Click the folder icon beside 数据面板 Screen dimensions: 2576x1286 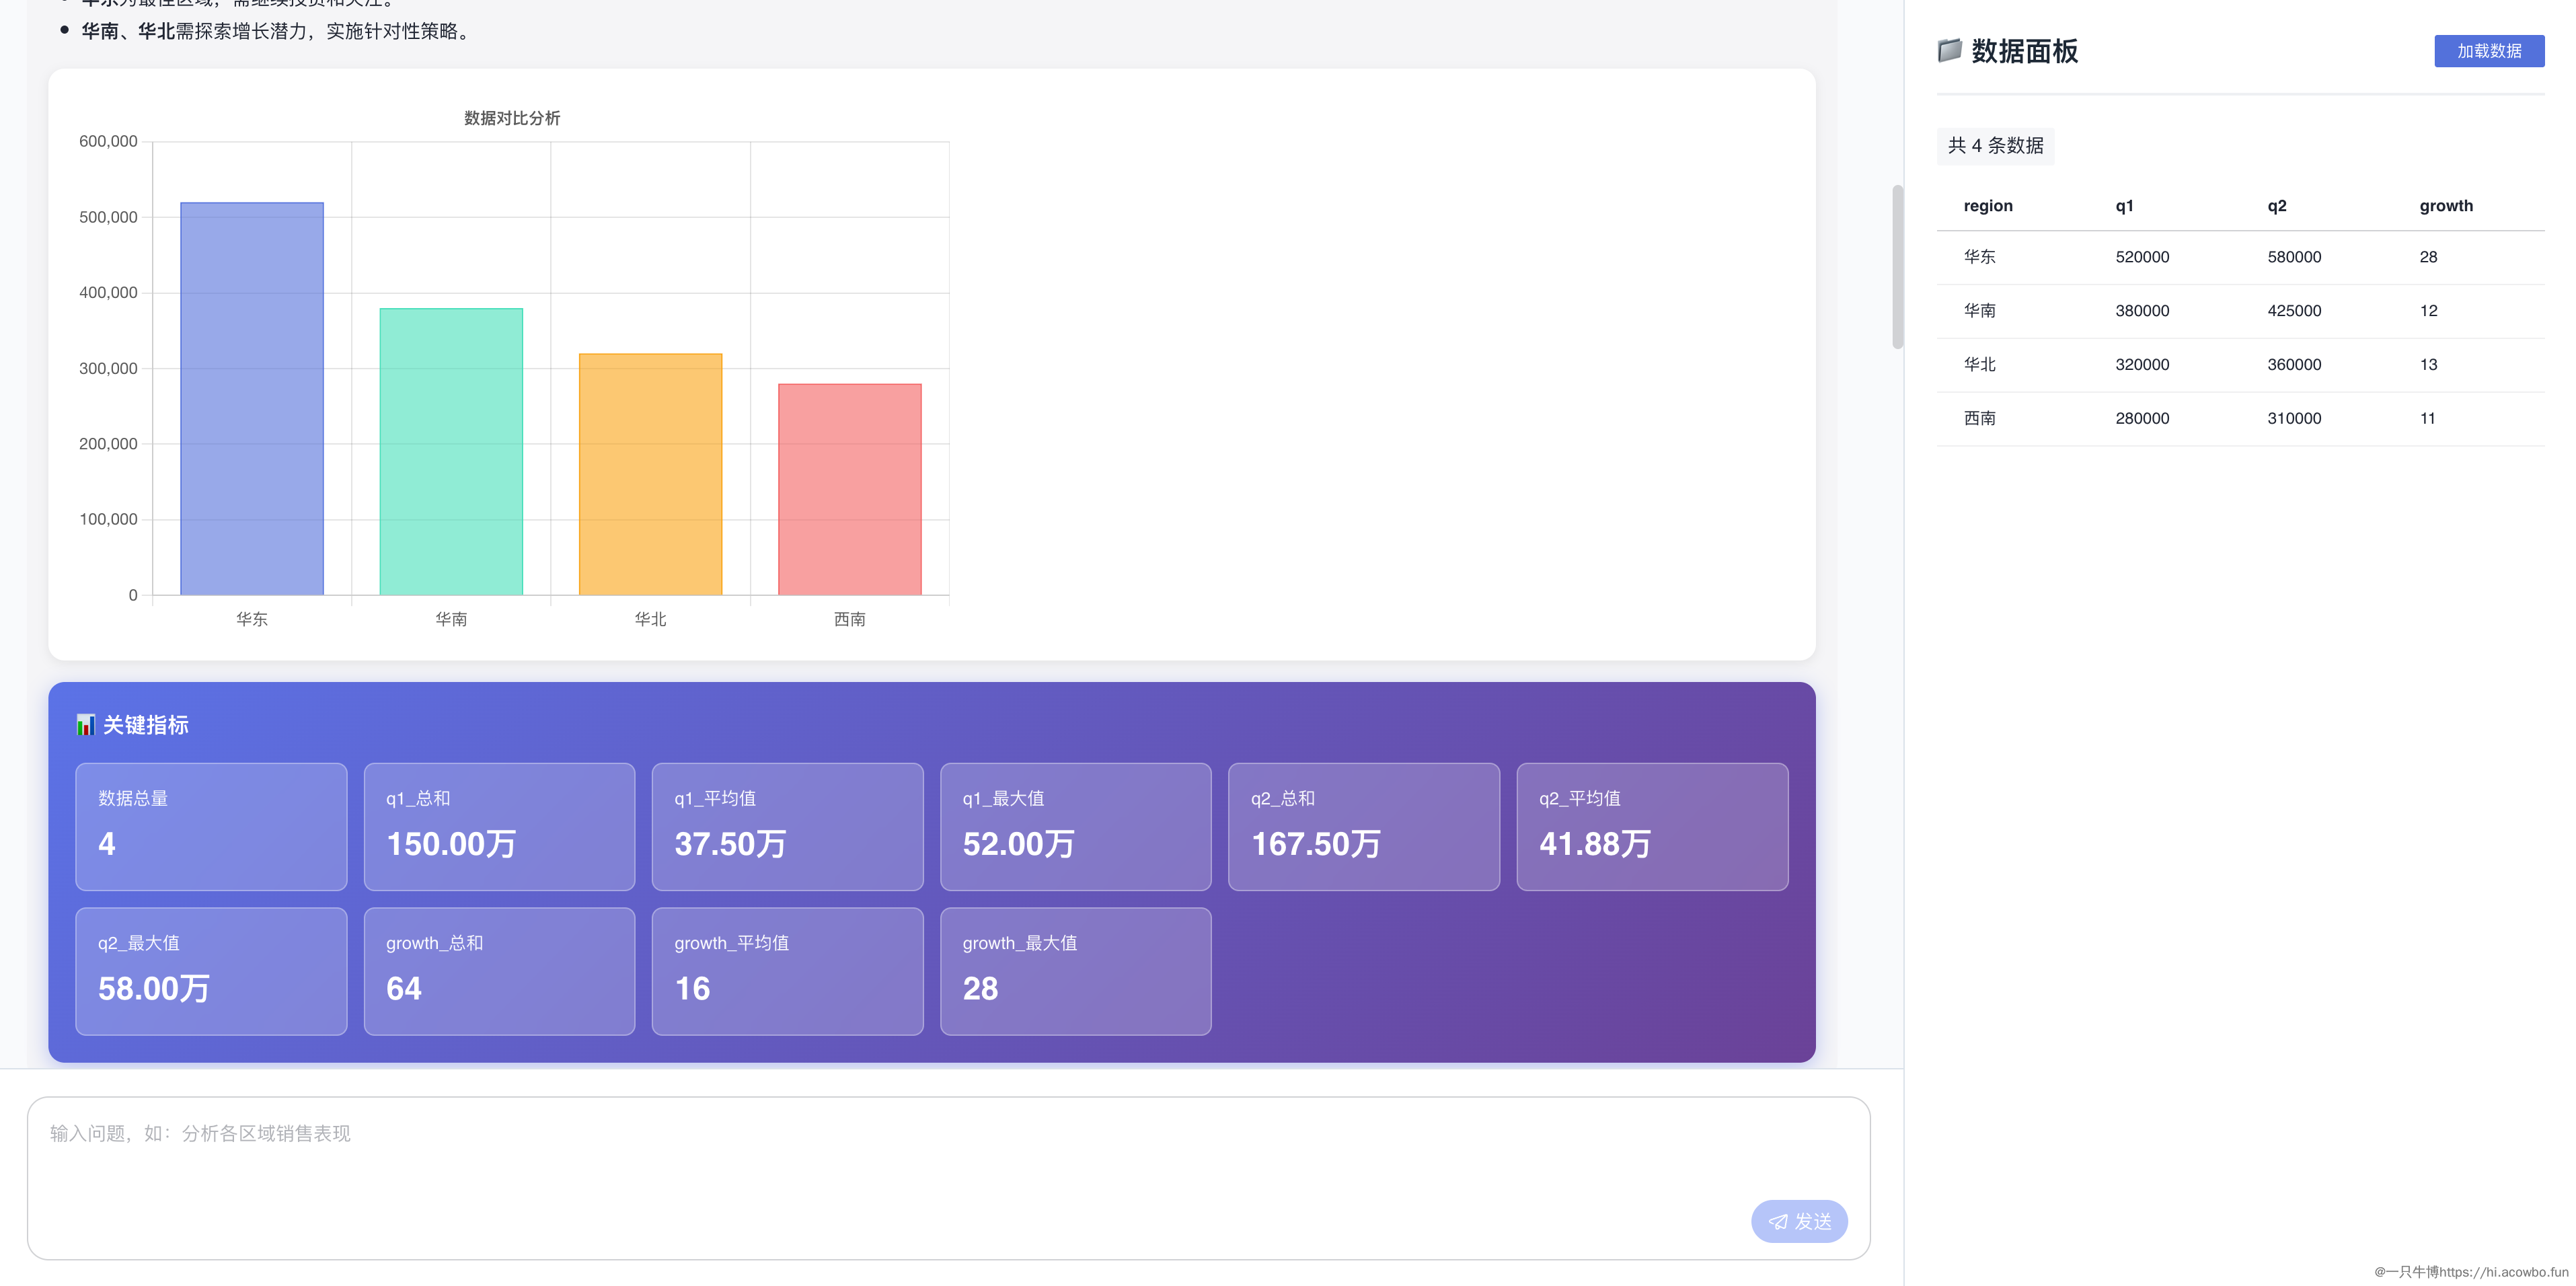tap(1949, 50)
